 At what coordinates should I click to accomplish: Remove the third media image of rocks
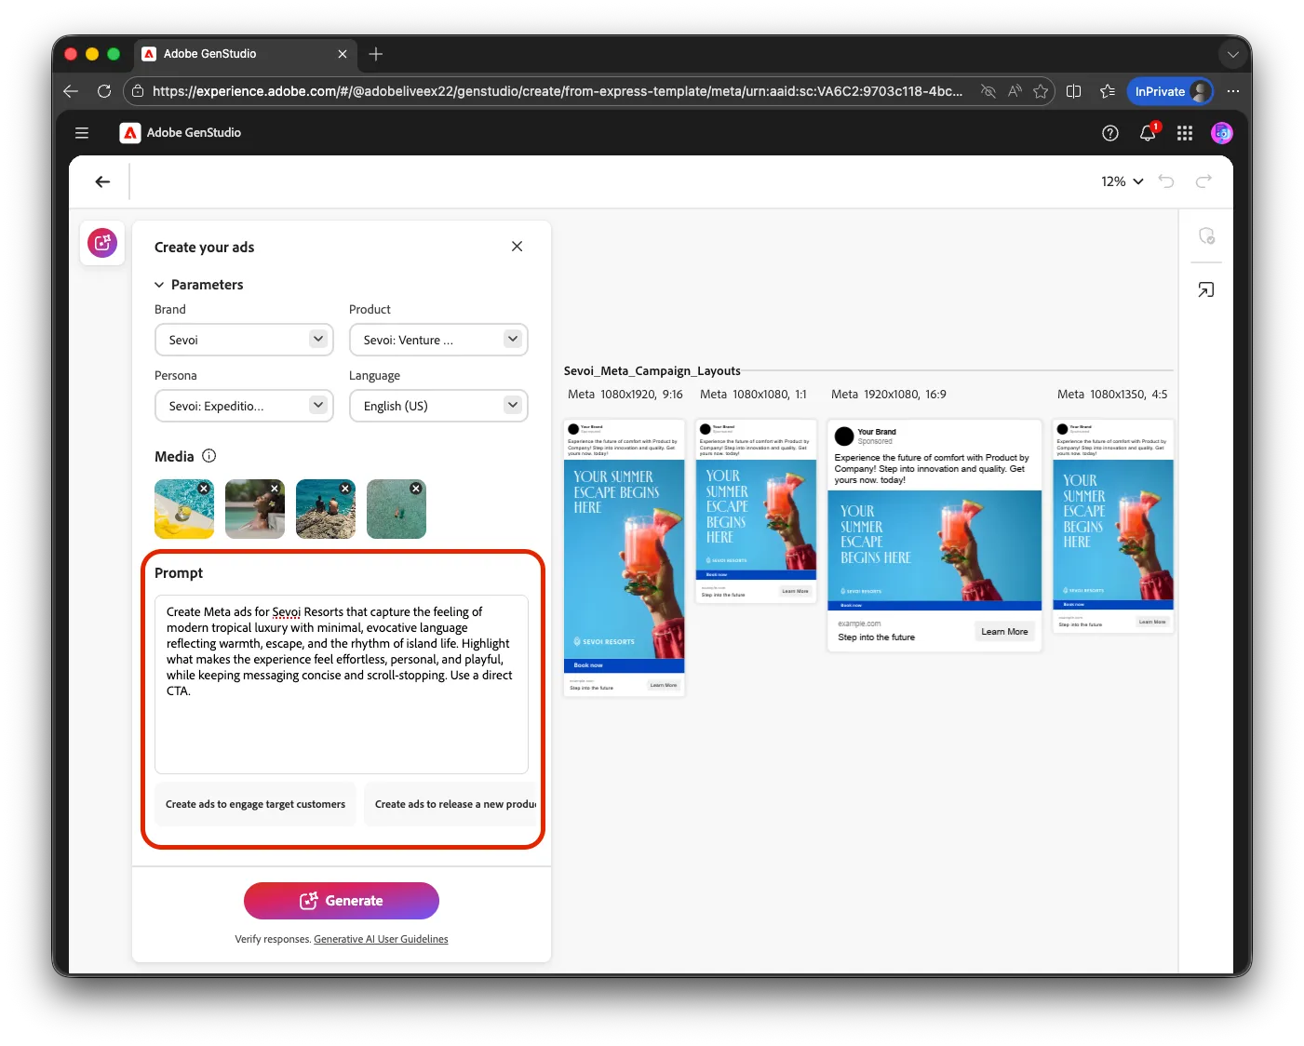click(x=345, y=489)
